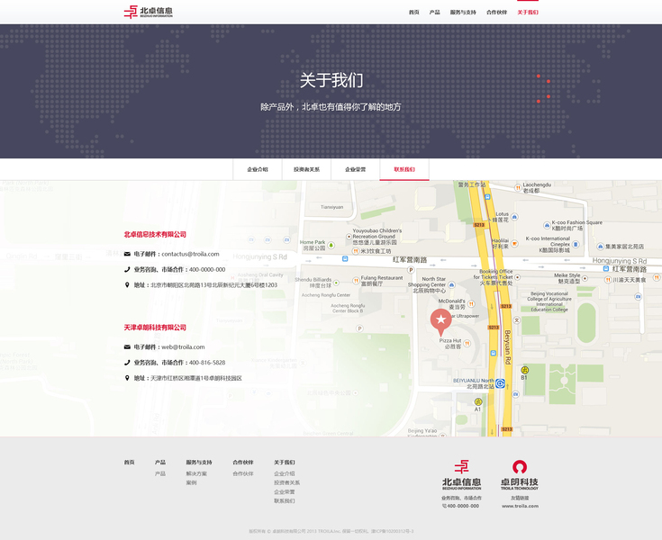Open the footer 案例 link
Viewport: 662px width, 540px height.
point(191,482)
